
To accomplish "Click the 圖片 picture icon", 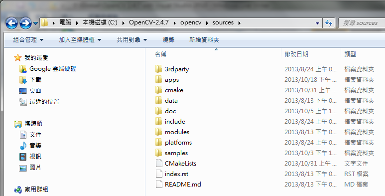I will coord(23,168).
